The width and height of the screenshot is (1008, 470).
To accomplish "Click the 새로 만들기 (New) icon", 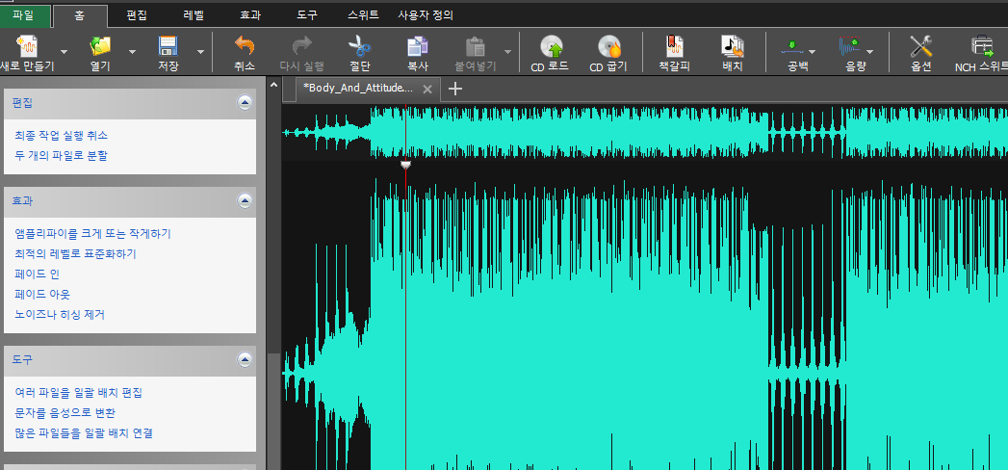I will tap(28, 46).
